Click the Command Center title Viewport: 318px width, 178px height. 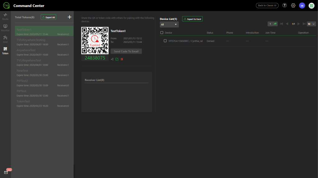[x=29, y=6]
